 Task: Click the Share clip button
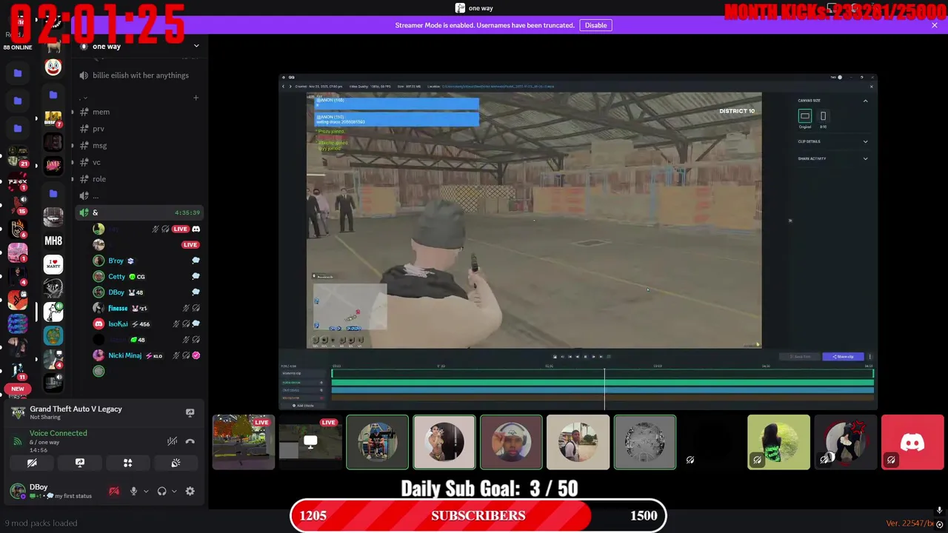coord(843,357)
